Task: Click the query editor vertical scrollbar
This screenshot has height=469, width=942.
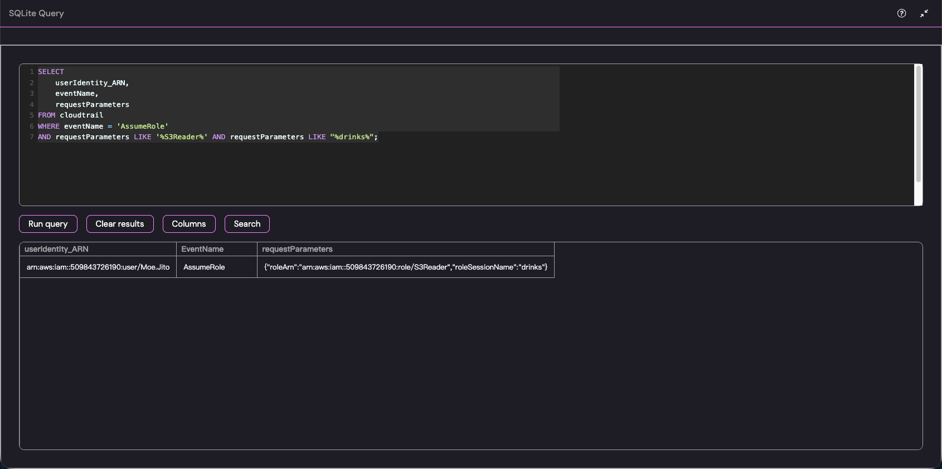Action: point(919,124)
